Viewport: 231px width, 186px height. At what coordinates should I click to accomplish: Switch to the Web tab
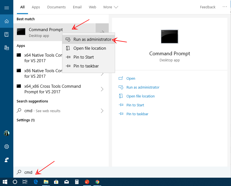92,7
